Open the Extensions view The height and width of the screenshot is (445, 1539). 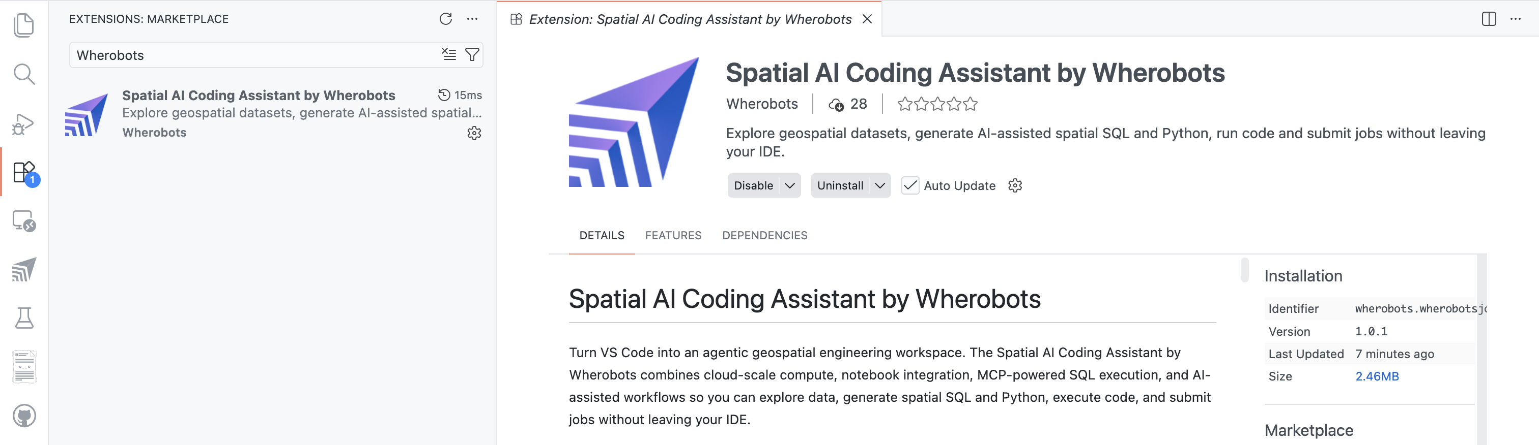(24, 173)
